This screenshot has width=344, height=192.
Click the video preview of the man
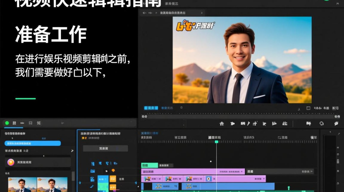(242, 60)
